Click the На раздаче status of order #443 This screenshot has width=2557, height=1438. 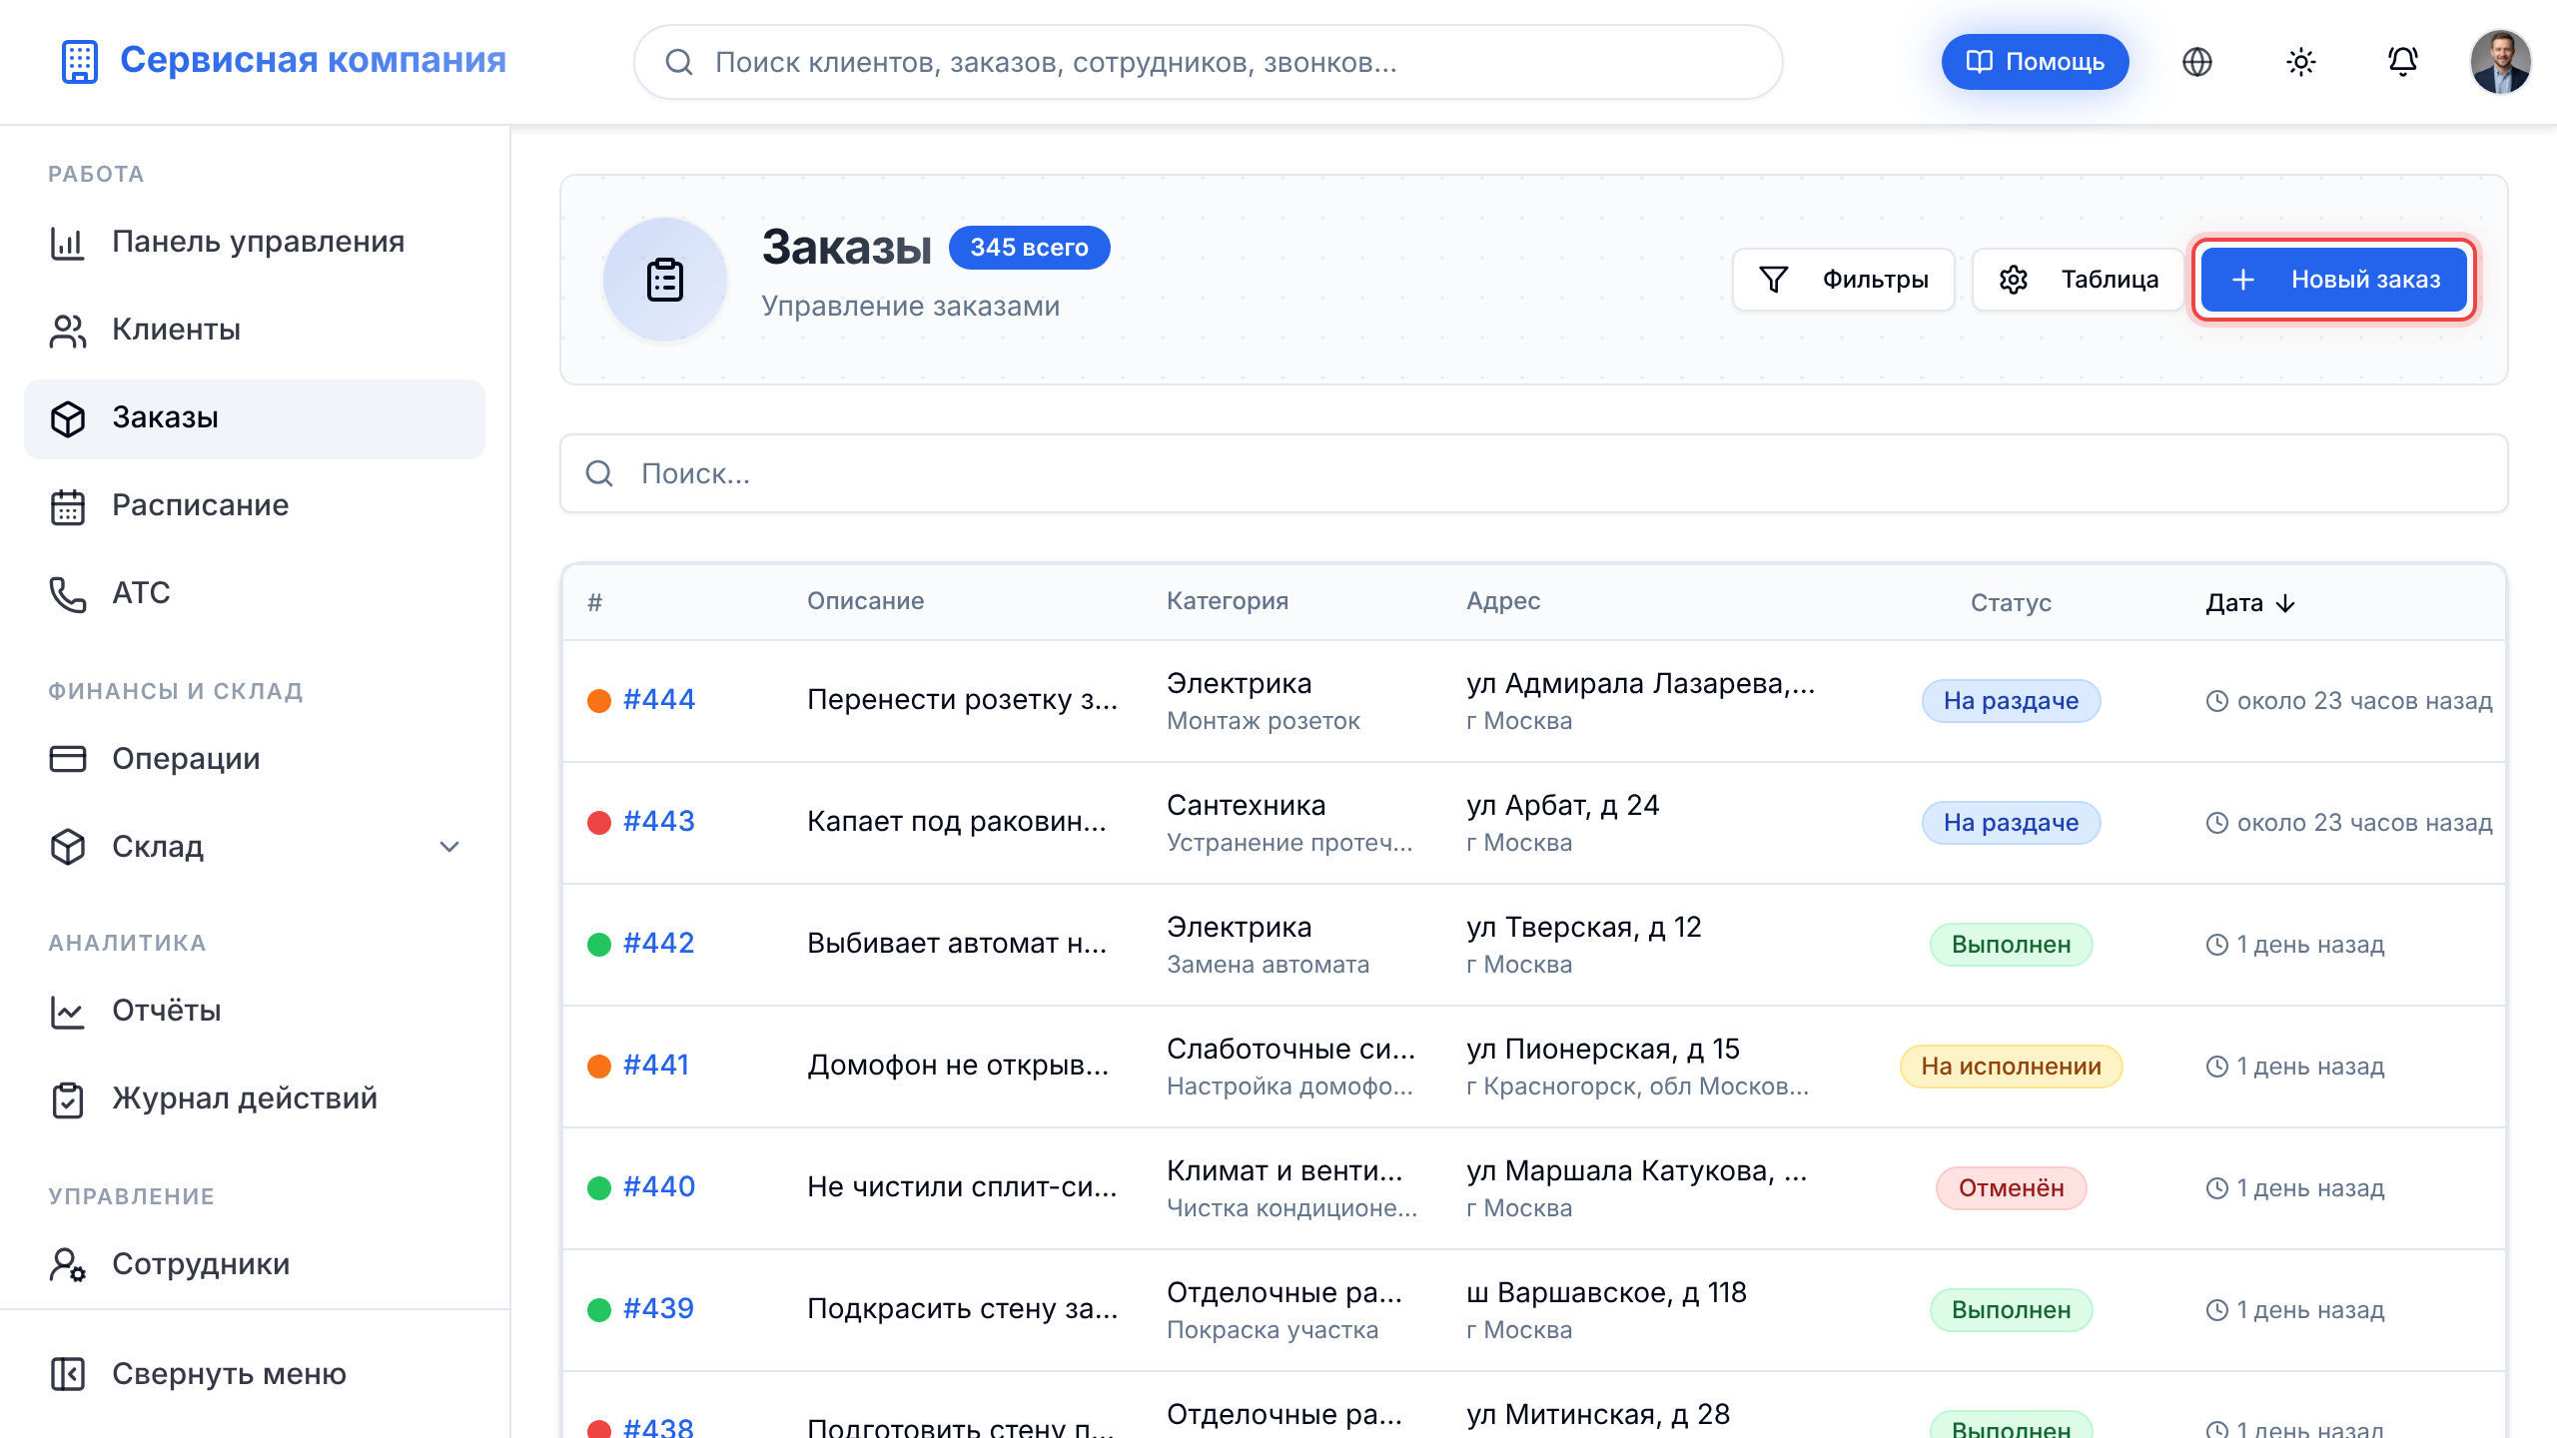tap(2011, 823)
